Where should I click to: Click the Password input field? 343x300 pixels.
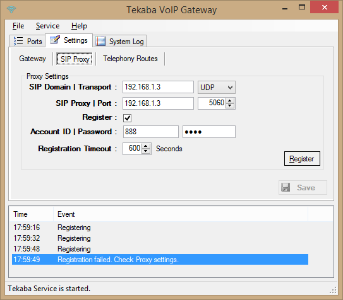[209, 132]
